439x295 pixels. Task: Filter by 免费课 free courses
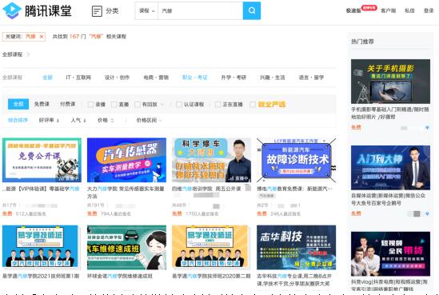point(42,104)
